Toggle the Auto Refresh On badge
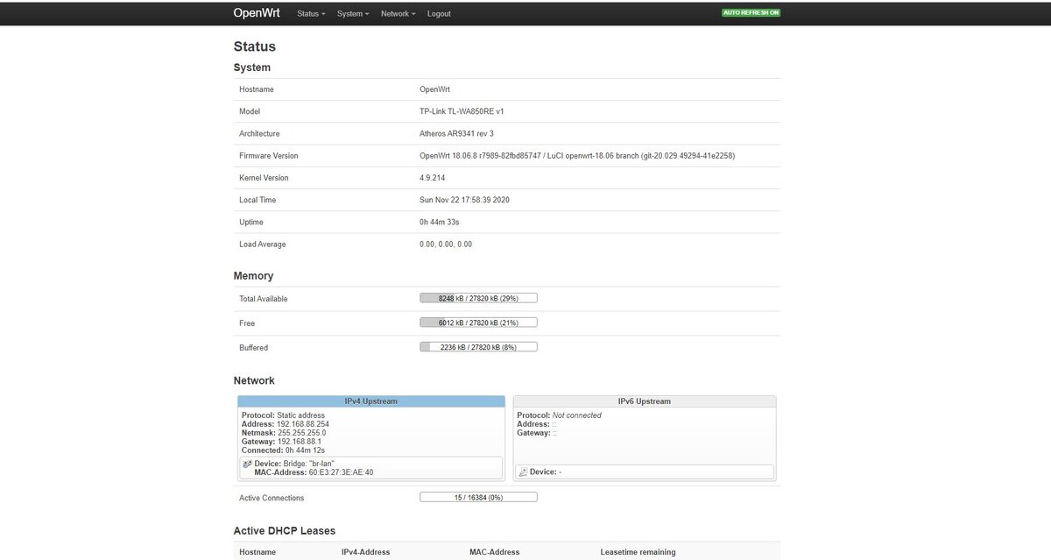The image size is (1051, 560). click(751, 13)
